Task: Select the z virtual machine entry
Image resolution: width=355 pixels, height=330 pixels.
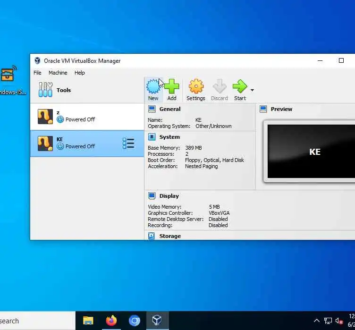Action: coord(87,117)
